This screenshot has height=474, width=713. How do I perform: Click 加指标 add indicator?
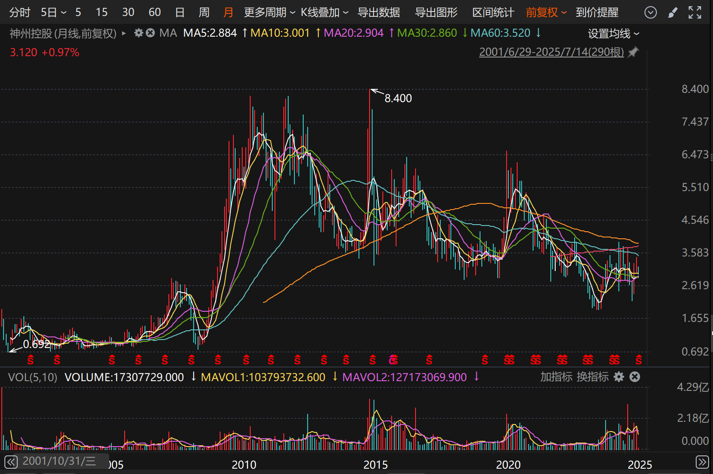556,377
